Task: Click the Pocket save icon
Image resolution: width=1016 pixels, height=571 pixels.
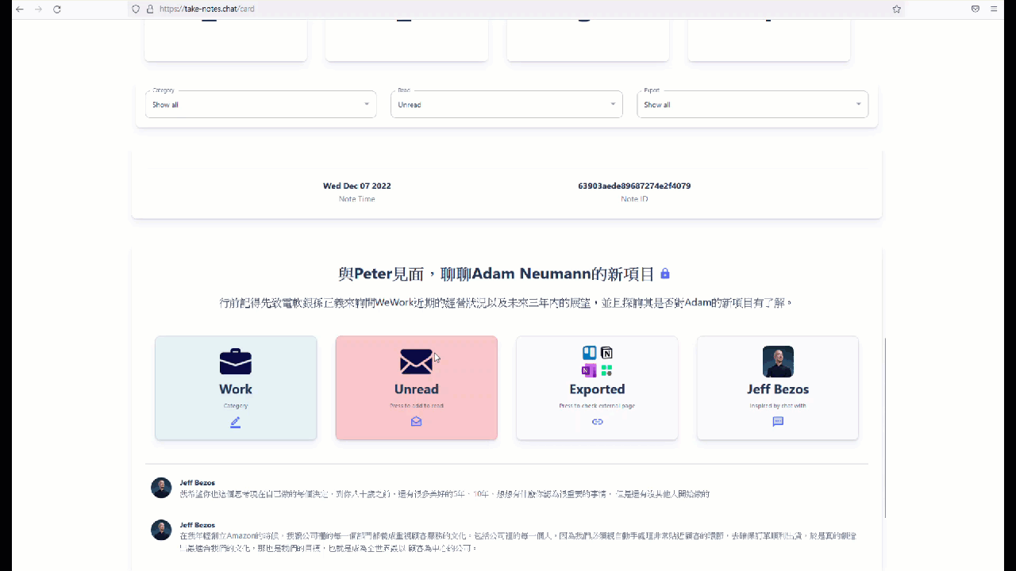Action: click(976, 9)
